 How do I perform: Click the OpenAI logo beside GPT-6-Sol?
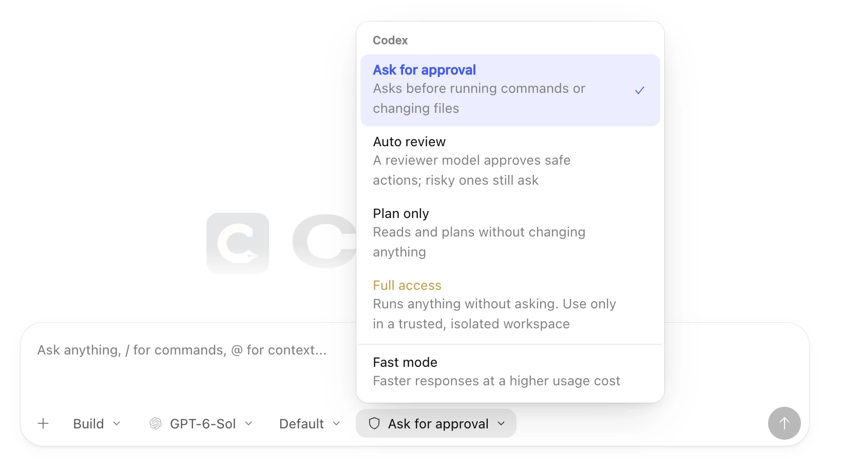[x=156, y=424]
